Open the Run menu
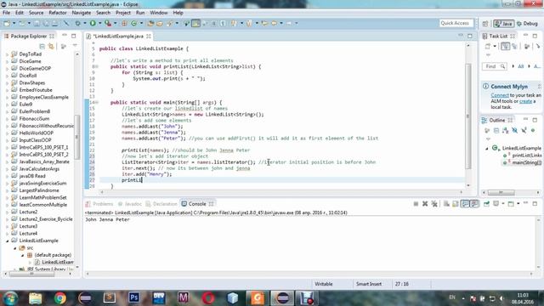This screenshot has width=544, height=306. click(140, 13)
